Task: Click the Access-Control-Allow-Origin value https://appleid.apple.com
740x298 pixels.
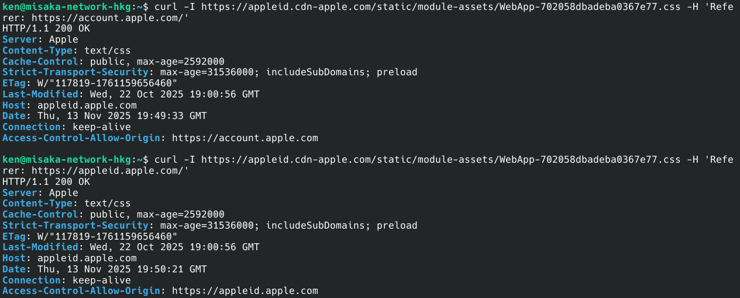Action: 245,291
